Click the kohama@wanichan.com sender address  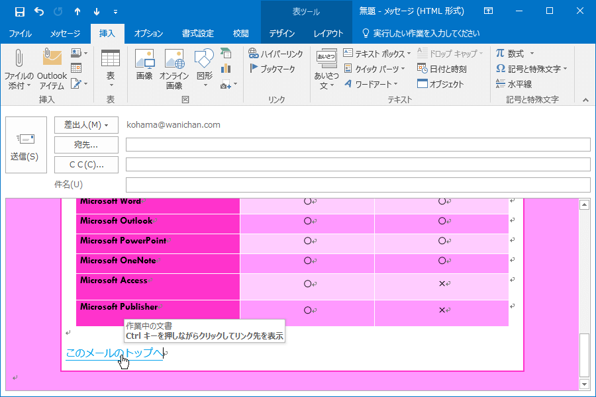[x=174, y=124]
